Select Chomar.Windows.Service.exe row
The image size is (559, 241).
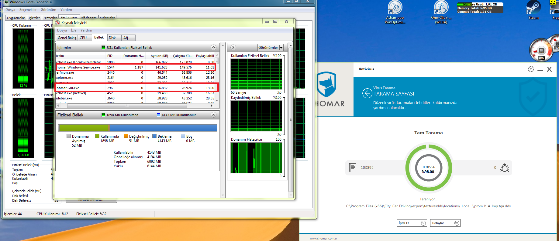pyautogui.click(x=136, y=67)
